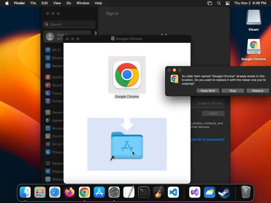Viewport: 271px width, 203px height.
Task: Open Bluetooth settings in sidebar
Action: (x=54, y=58)
